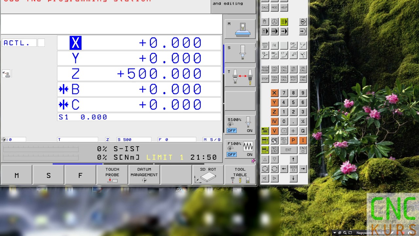This screenshot has height=236, width=419.
Task: Click the GOTO key
Action: (293, 169)
